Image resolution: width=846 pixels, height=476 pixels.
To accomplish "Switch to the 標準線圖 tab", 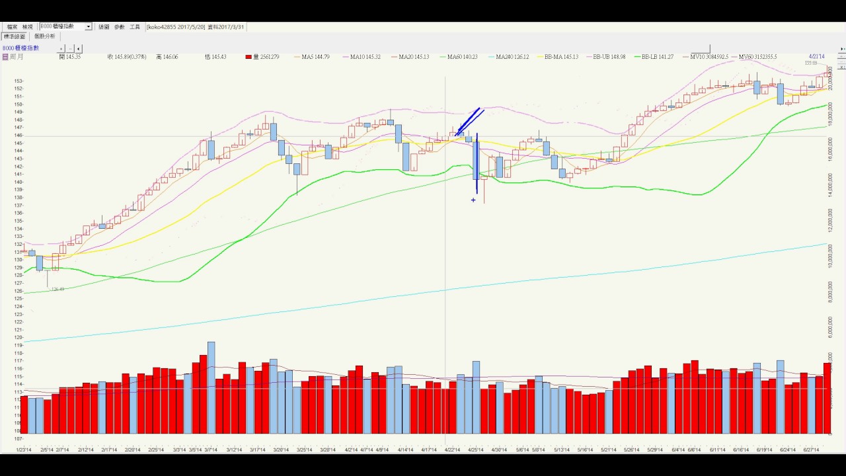I will coord(15,36).
